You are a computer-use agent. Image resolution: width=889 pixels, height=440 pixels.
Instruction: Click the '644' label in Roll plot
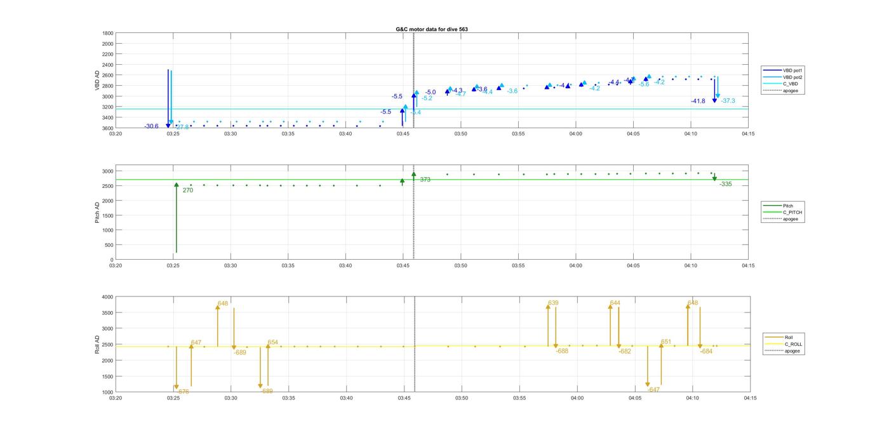pyautogui.click(x=615, y=303)
